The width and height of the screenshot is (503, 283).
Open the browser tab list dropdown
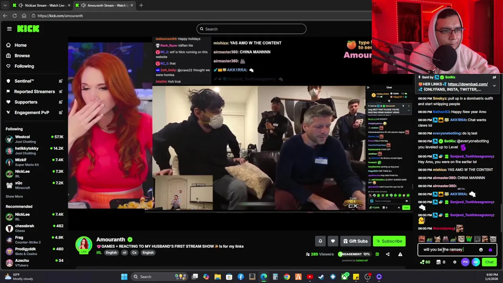[x=5, y=5]
